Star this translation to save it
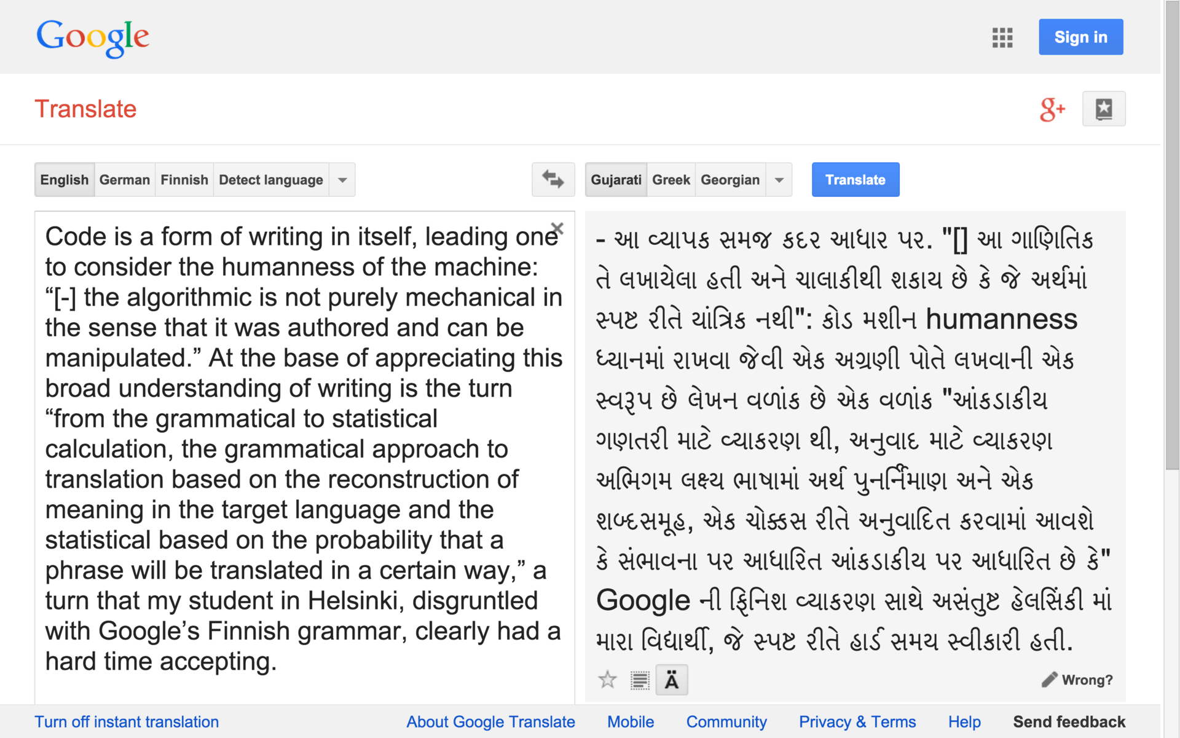The height and width of the screenshot is (738, 1180). point(607,680)
